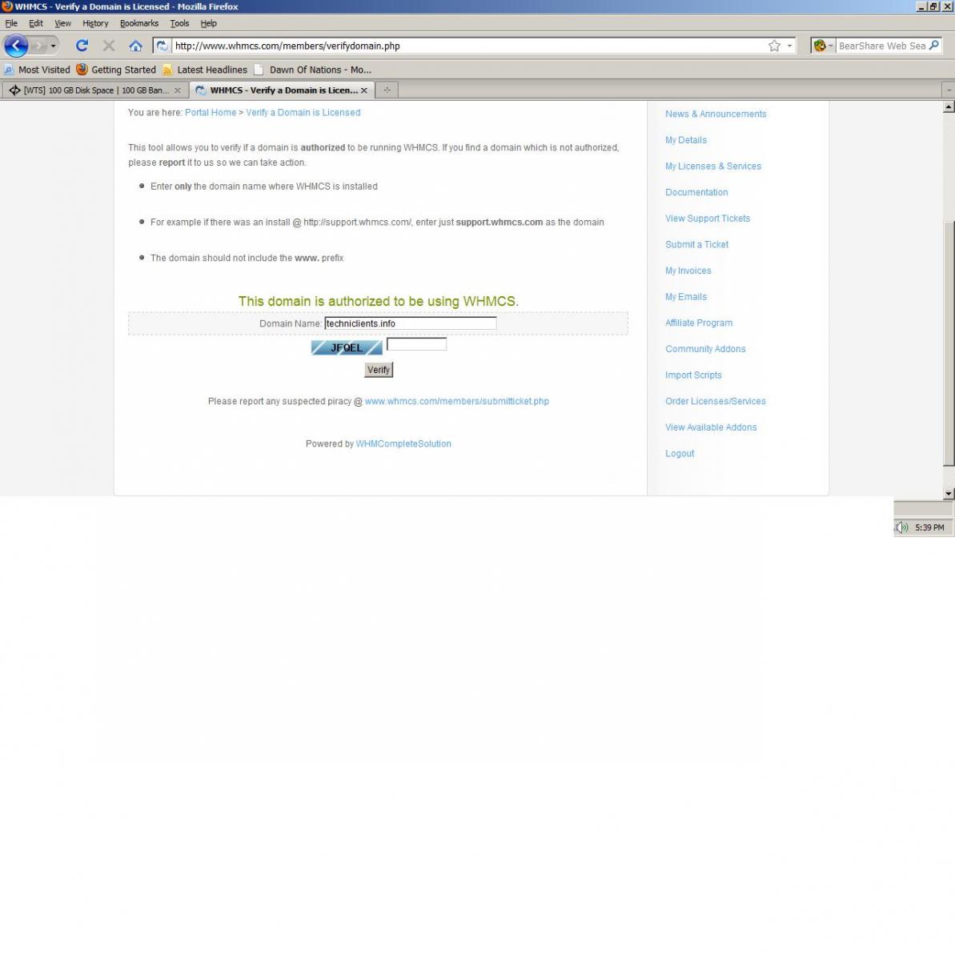Click Submit a Ticket in the sidebar
955x955 pixels.
[696, 245]
